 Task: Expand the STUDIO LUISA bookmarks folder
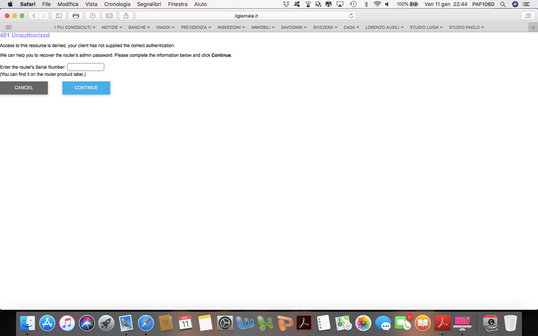(426, 27)
